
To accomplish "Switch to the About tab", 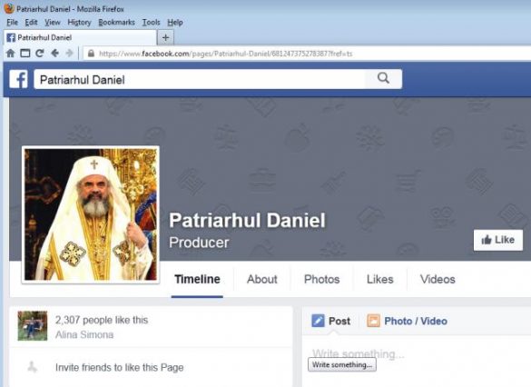I will 261,279.
